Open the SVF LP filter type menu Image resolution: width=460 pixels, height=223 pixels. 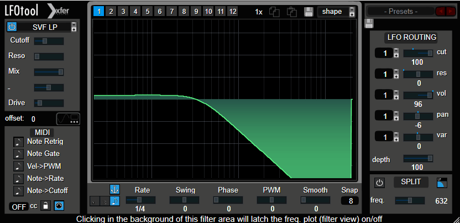pyautogui.click(x=45, y=27)
